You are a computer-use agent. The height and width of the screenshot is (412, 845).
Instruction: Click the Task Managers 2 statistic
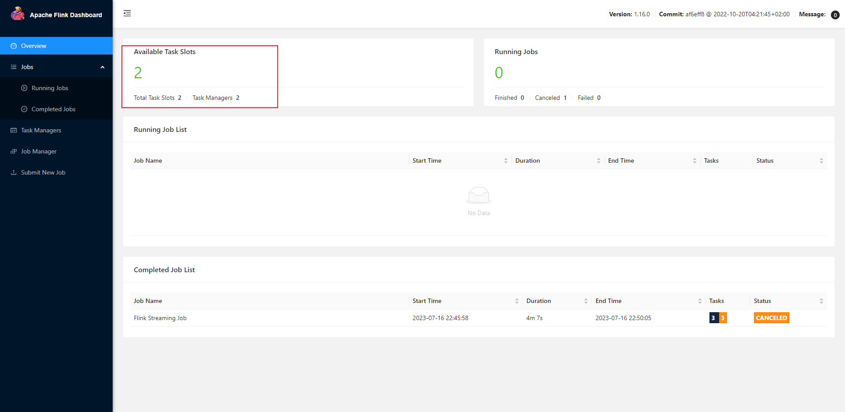pos(216,98)
